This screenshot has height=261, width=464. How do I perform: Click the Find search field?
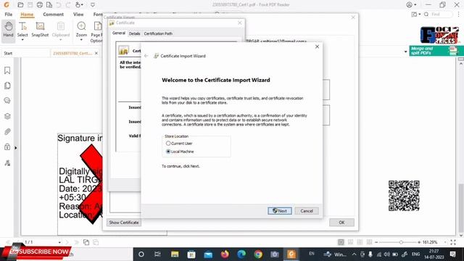(439, 14)
